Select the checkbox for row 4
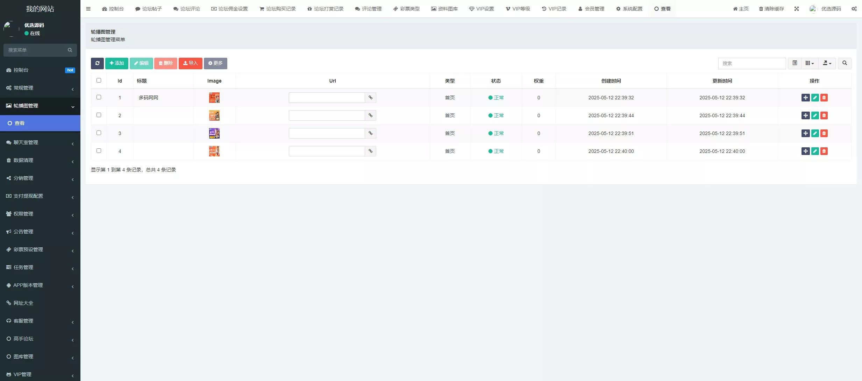Viewport: 862px width, 381px height. point(99,151)
